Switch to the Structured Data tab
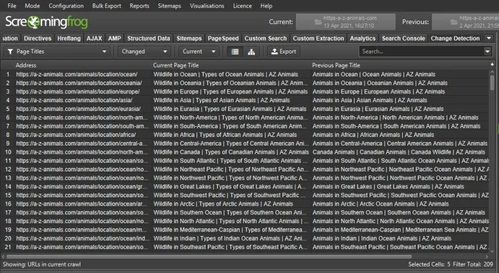Image resolution: width=499 pixels, height=273 pixels. pyautogui.click(x=149, y=38)
